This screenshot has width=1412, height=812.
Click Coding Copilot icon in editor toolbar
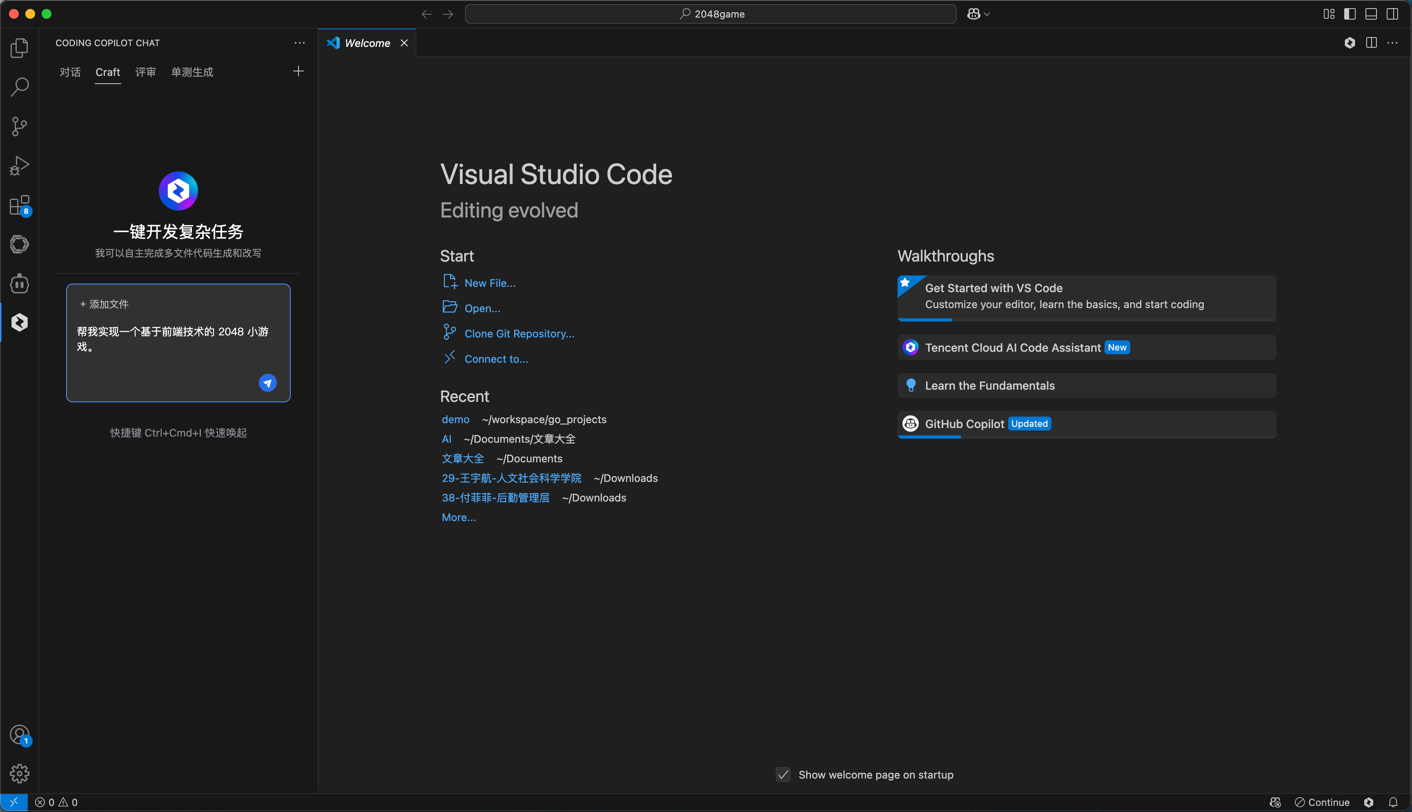(x=1350, y=43)
